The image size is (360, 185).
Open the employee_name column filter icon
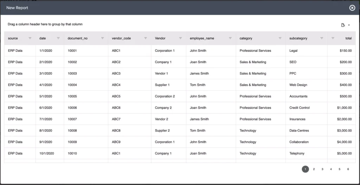pos(230,38)
